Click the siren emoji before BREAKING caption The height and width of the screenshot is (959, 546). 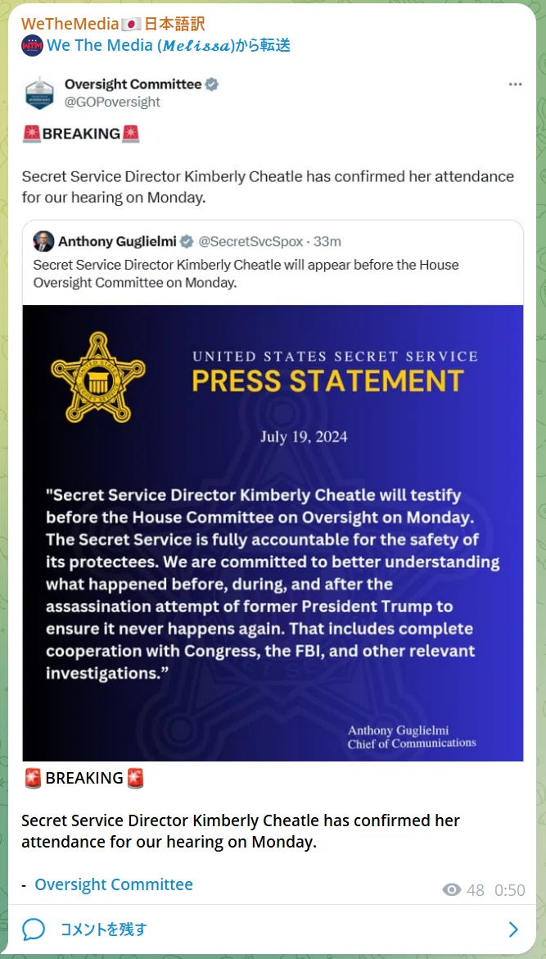click(34, 778)
